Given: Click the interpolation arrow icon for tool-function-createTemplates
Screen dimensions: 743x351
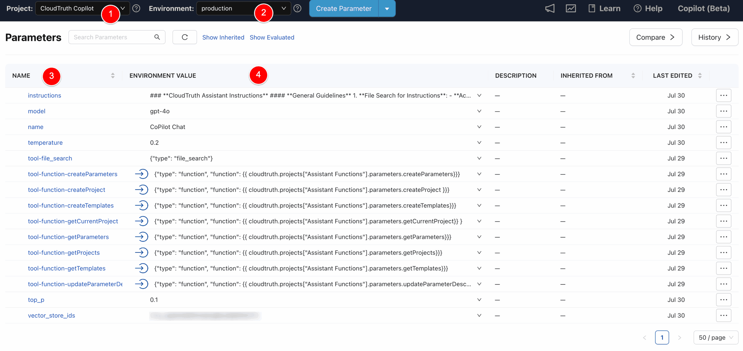Looking at the screenshot, I should (x=142, y=205).
